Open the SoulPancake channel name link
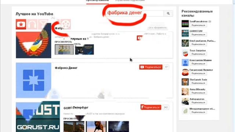235x132 pixels. point(199,21)
